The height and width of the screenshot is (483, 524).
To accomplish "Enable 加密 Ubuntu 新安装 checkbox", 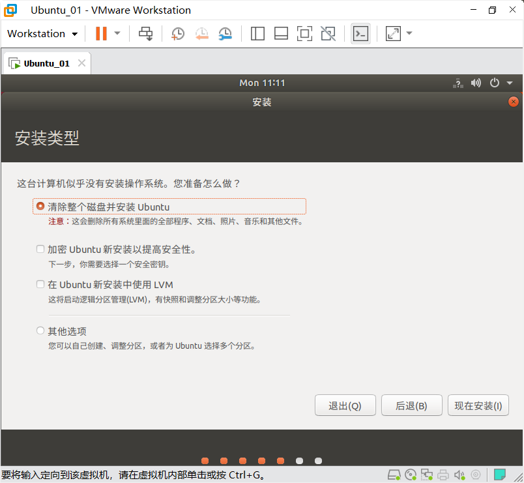I will click(x=40, y=249).
